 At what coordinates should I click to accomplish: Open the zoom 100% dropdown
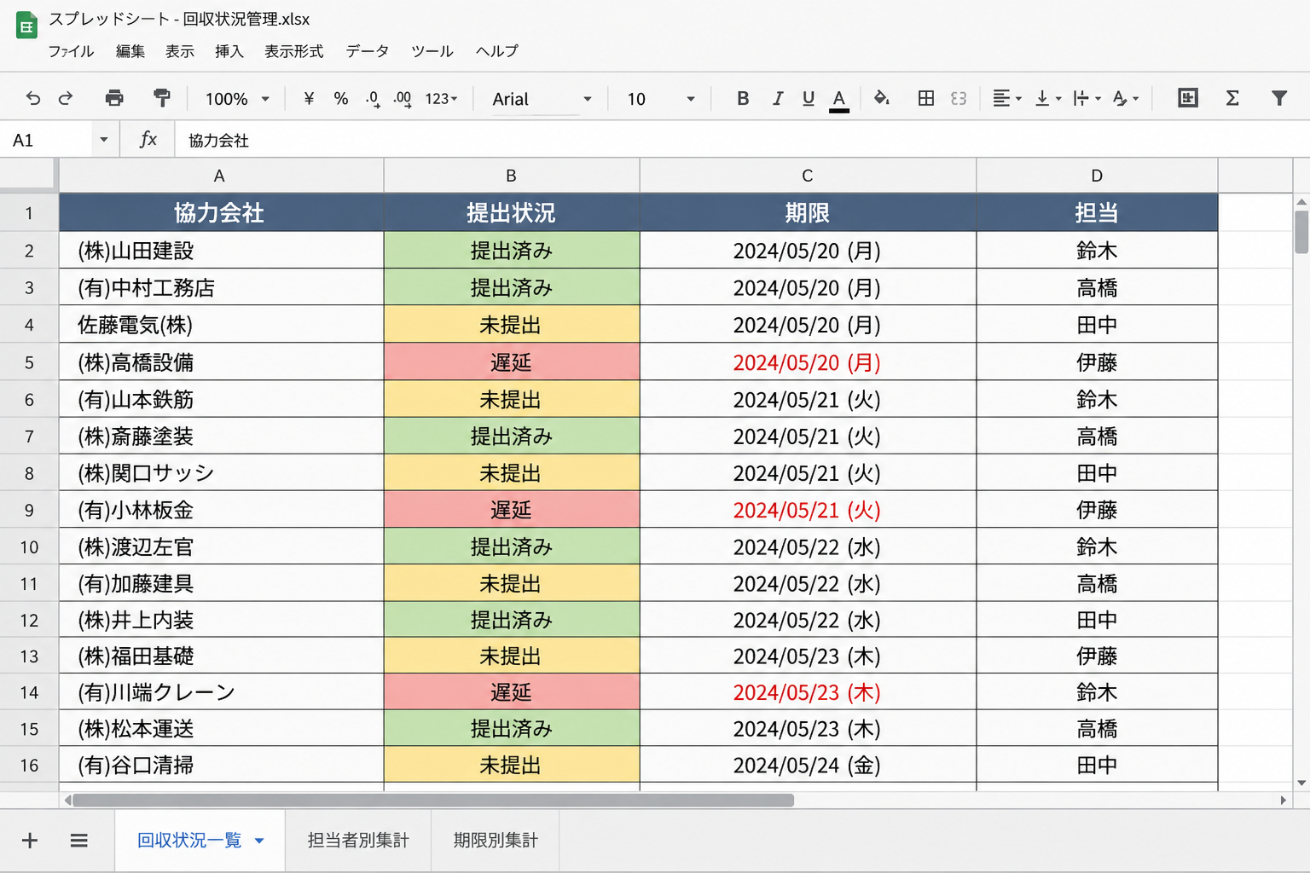(x=237, y=99)
